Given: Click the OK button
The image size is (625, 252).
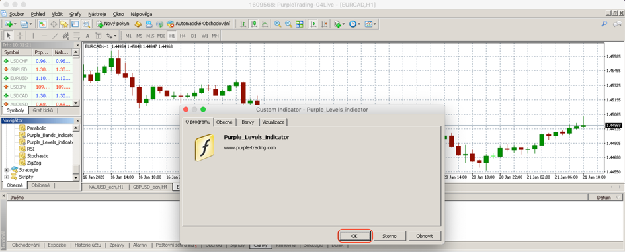Looking at the screenshot, I should pos(354,236).
